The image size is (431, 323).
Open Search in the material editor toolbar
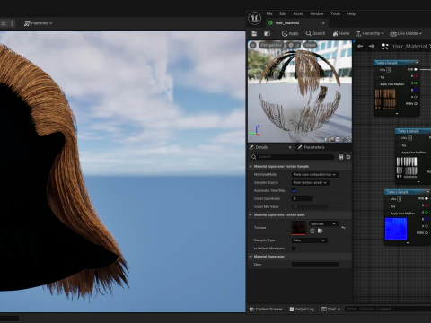click(x=315, y=33)
